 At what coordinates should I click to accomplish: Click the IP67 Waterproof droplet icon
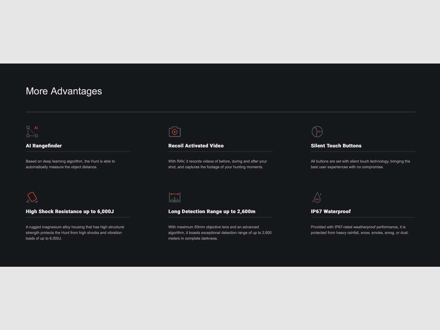317,197
